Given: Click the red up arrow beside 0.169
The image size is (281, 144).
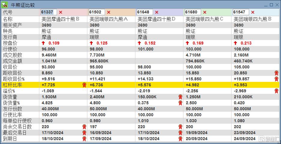Looking at the screenshot, I should 187,43.
